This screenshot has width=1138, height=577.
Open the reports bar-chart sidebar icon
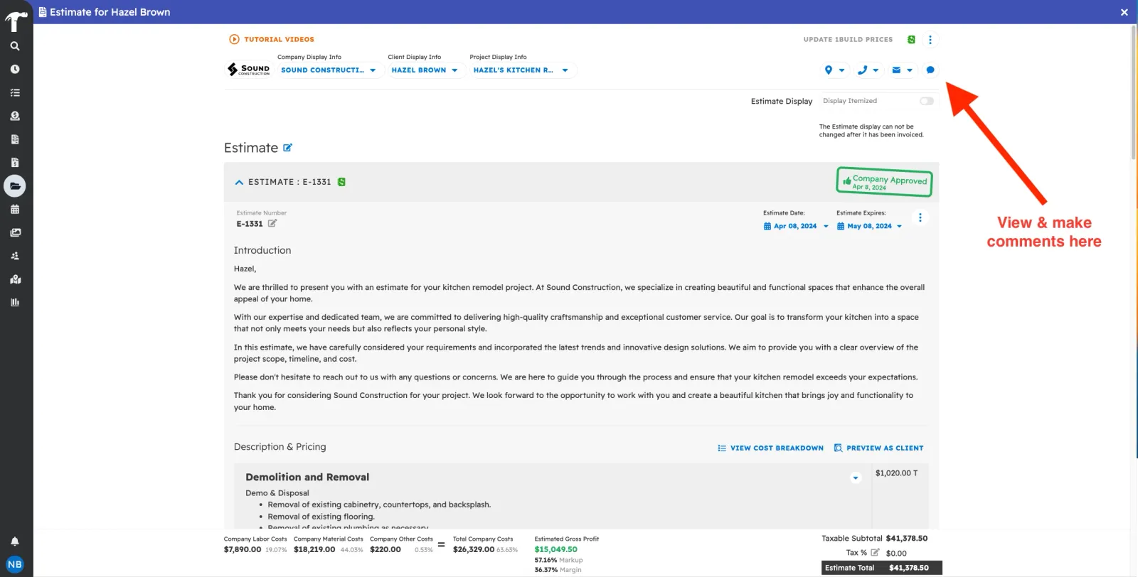click(x=15, y=303)
